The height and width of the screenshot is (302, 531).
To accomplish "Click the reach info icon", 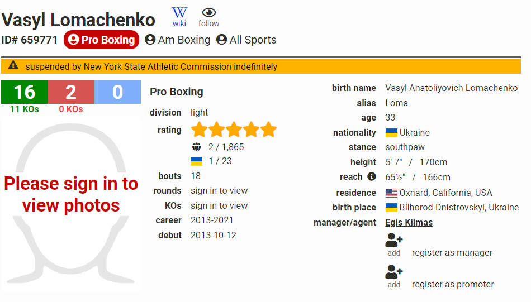I will tap(371, 177).
